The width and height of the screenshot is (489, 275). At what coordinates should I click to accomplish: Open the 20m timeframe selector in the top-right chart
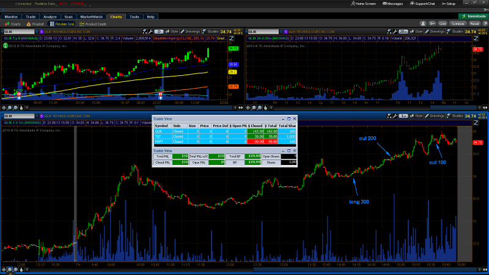tap(403, 32)
